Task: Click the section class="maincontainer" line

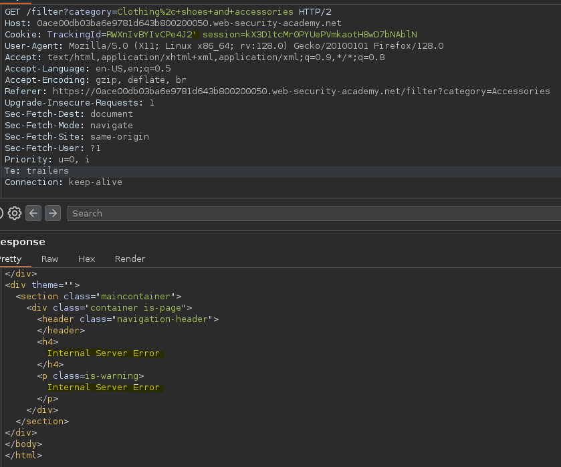Action: [x=98, y=297]
